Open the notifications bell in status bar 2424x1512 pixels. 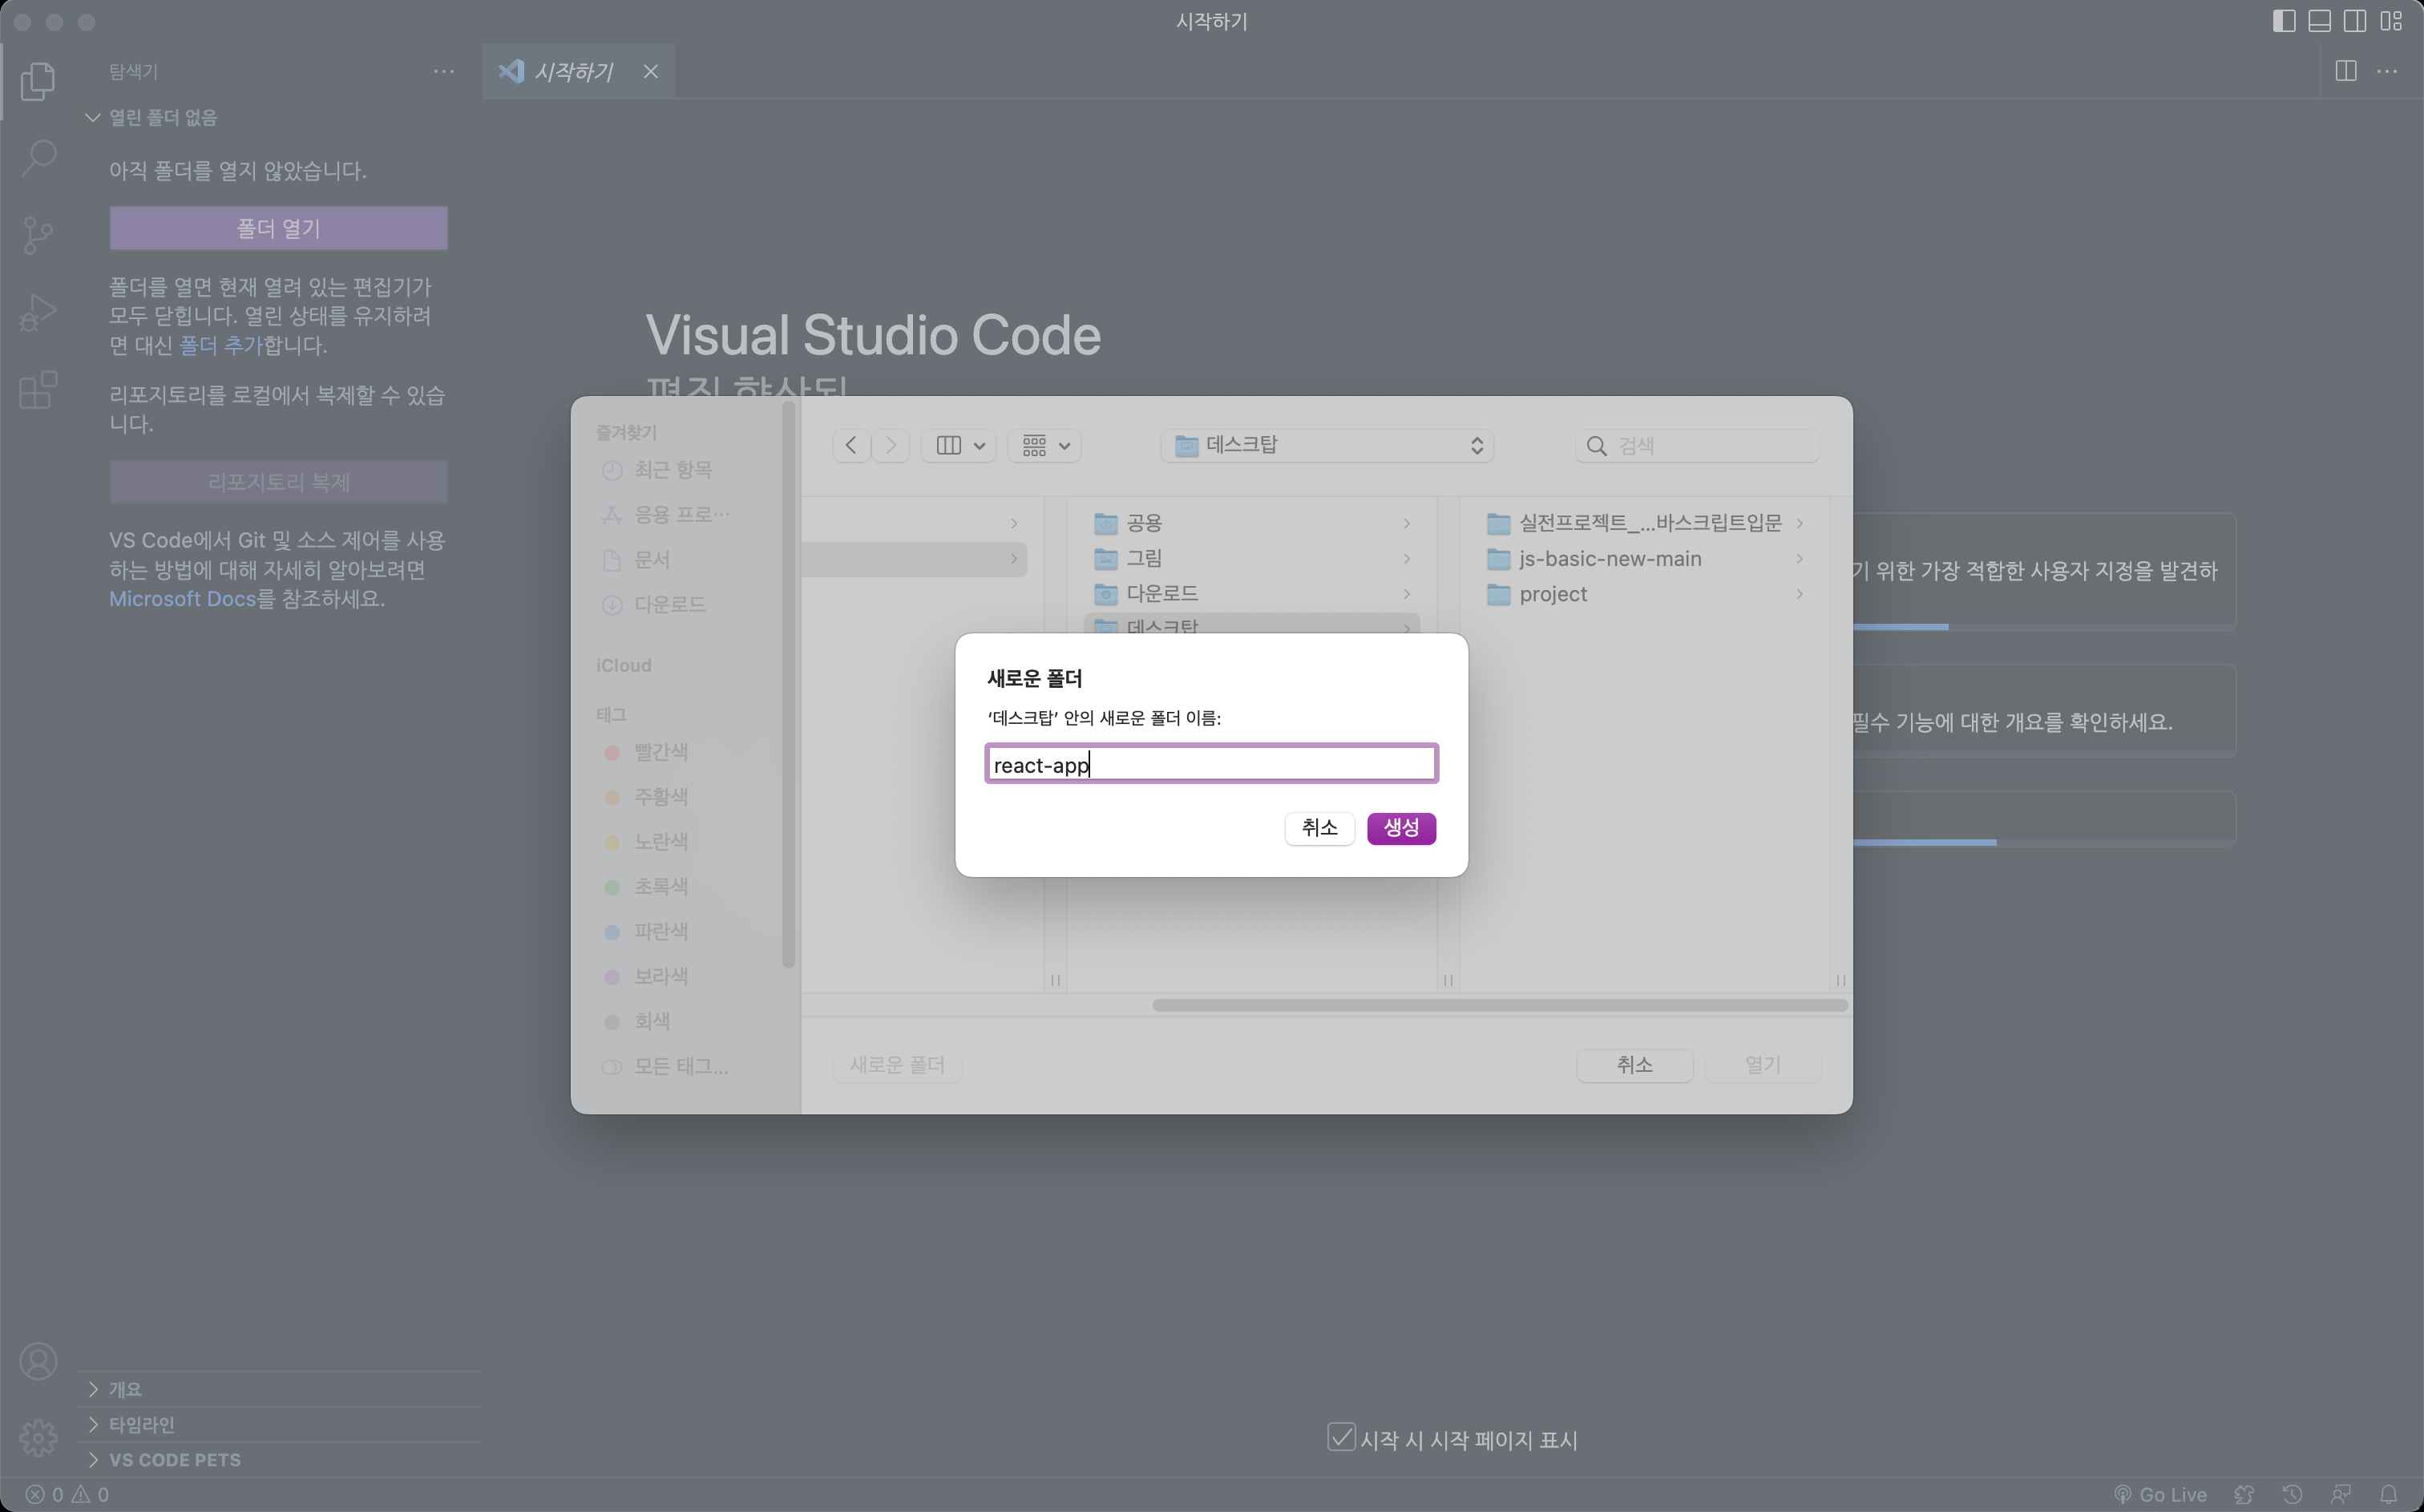pos(2388,1494)
